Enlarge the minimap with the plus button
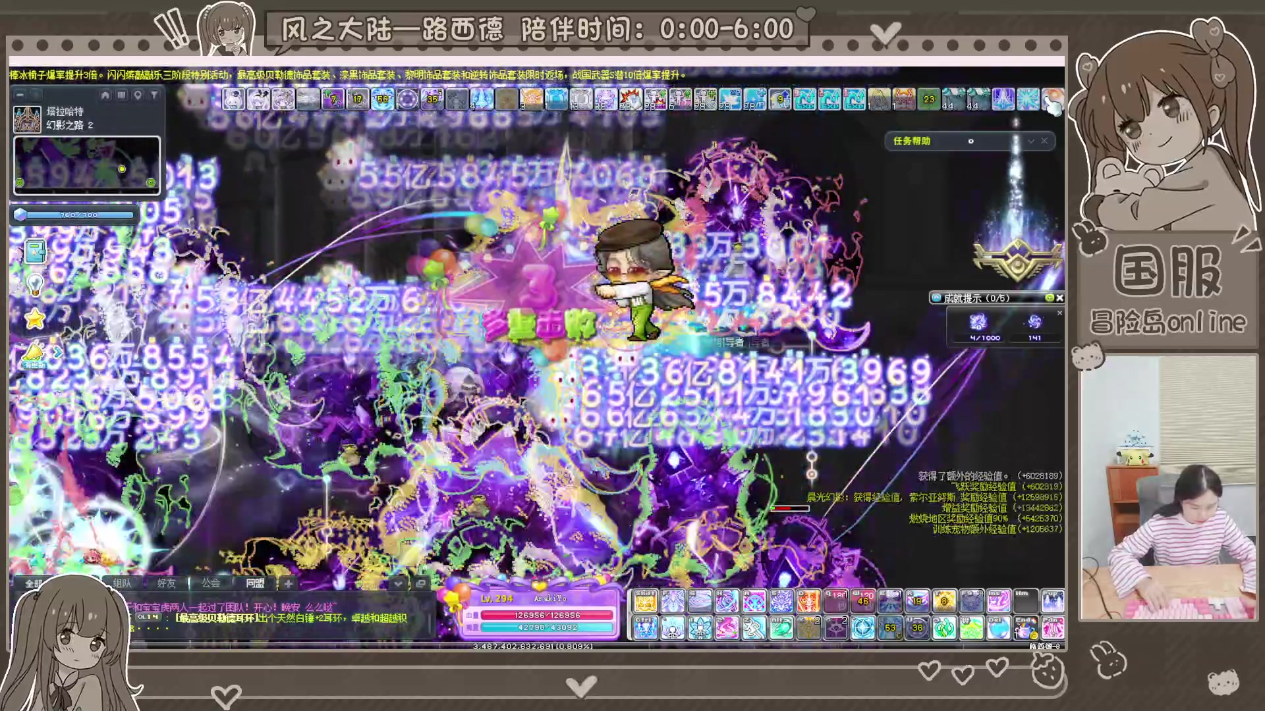Image resolution: width=1265 pixels, height=711 pixels. [36, 95]
